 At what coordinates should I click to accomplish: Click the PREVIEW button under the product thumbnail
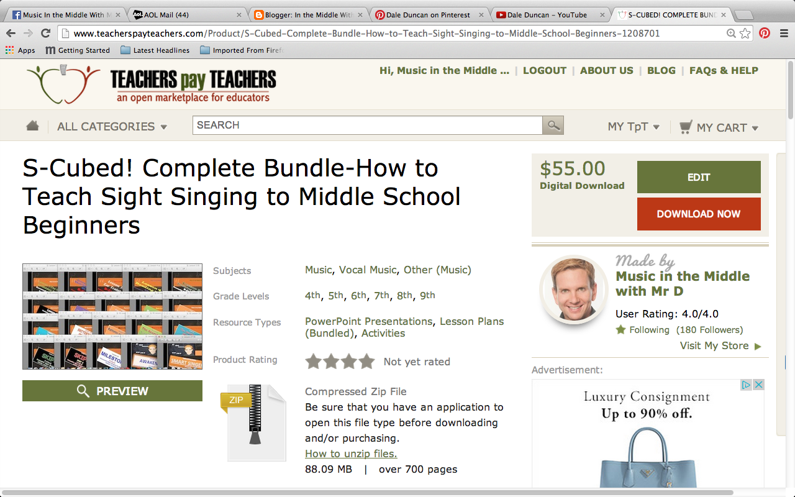click(x=112, y=391)
